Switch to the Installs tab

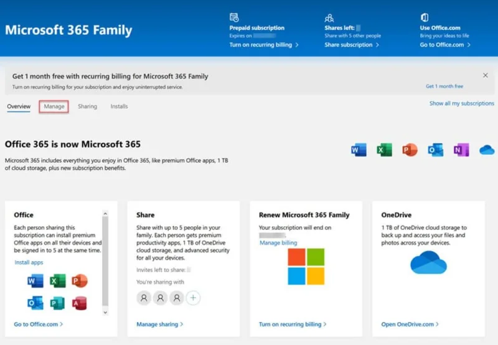tap(119, 106)
